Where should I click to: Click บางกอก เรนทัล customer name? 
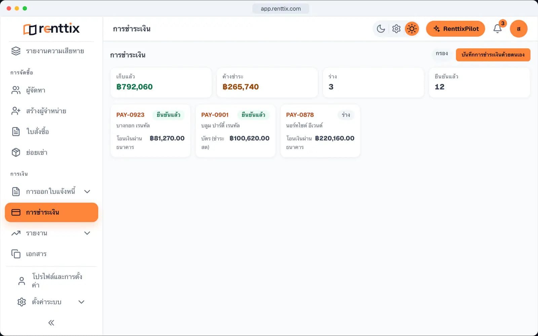coord(133,125)
